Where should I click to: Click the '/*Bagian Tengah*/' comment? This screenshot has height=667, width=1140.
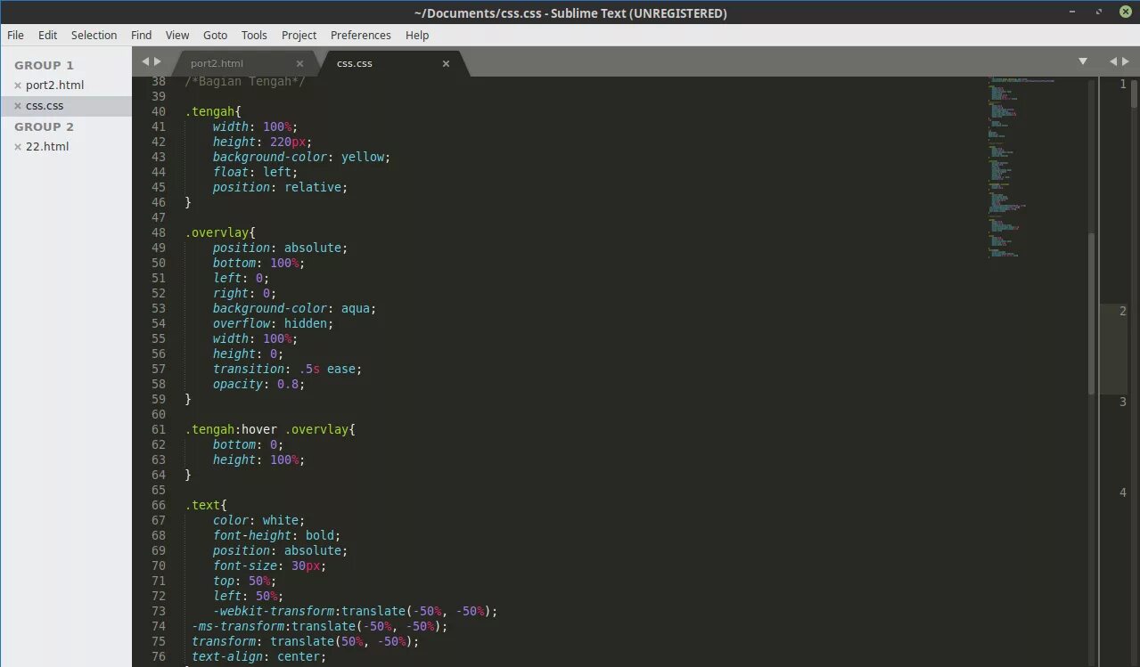pyautogui.click(x=245, y=81)
